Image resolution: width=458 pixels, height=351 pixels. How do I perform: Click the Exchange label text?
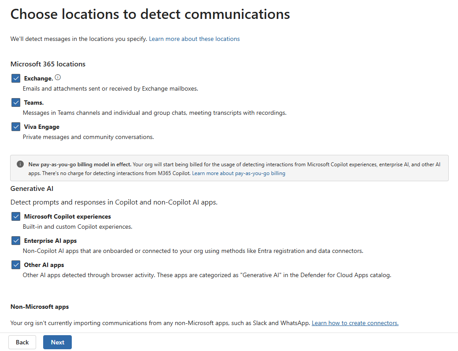pyautogui.click(x=38, y=78)
